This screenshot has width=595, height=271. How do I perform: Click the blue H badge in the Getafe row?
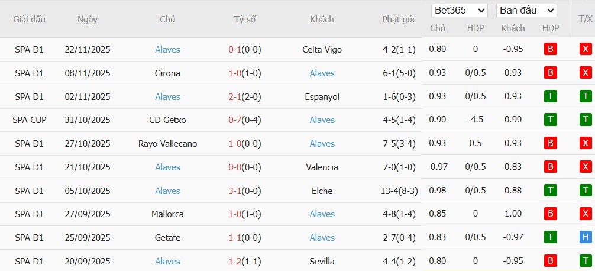(586, 237)
